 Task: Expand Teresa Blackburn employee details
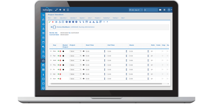[x=52, y=27]
